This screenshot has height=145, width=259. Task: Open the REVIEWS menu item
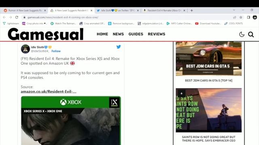click(157, 34)
